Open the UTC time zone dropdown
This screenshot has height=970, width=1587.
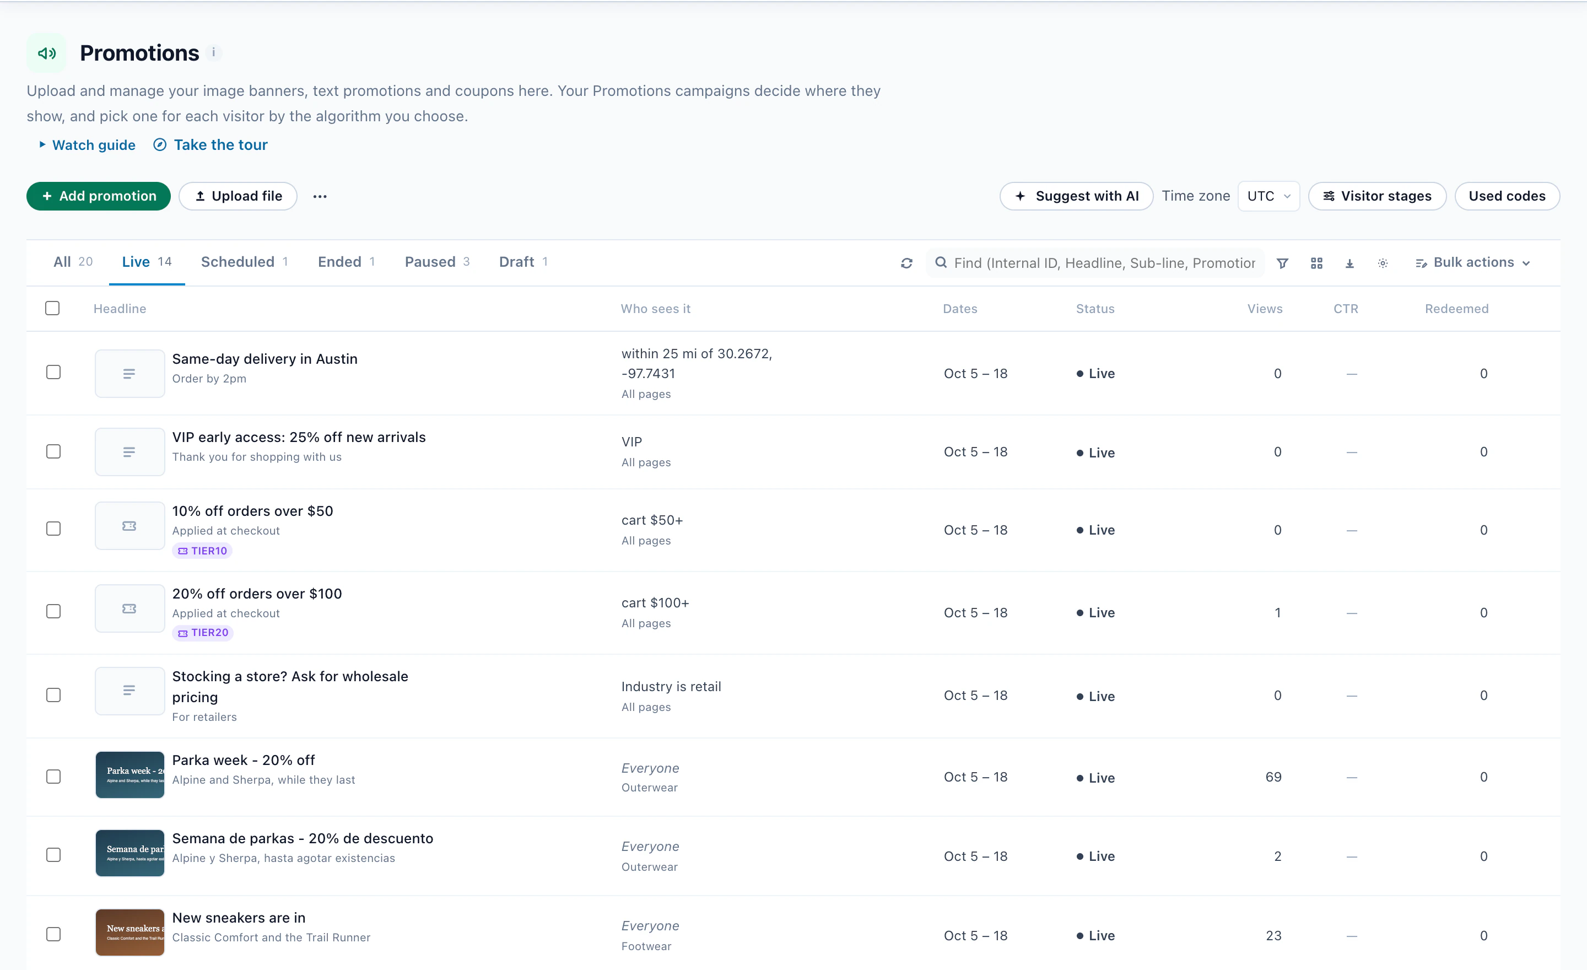[1269, 196]
